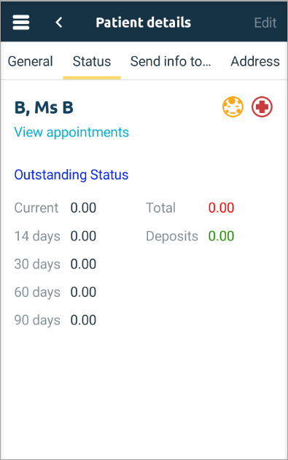
Task: Click the patient name B, Ms B
Action: coord(44,107)
